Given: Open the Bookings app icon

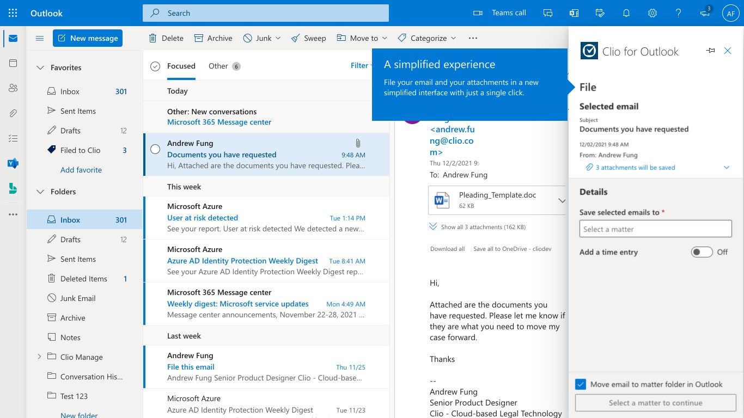Looking at the screenshot, I should tap(13, 188).
